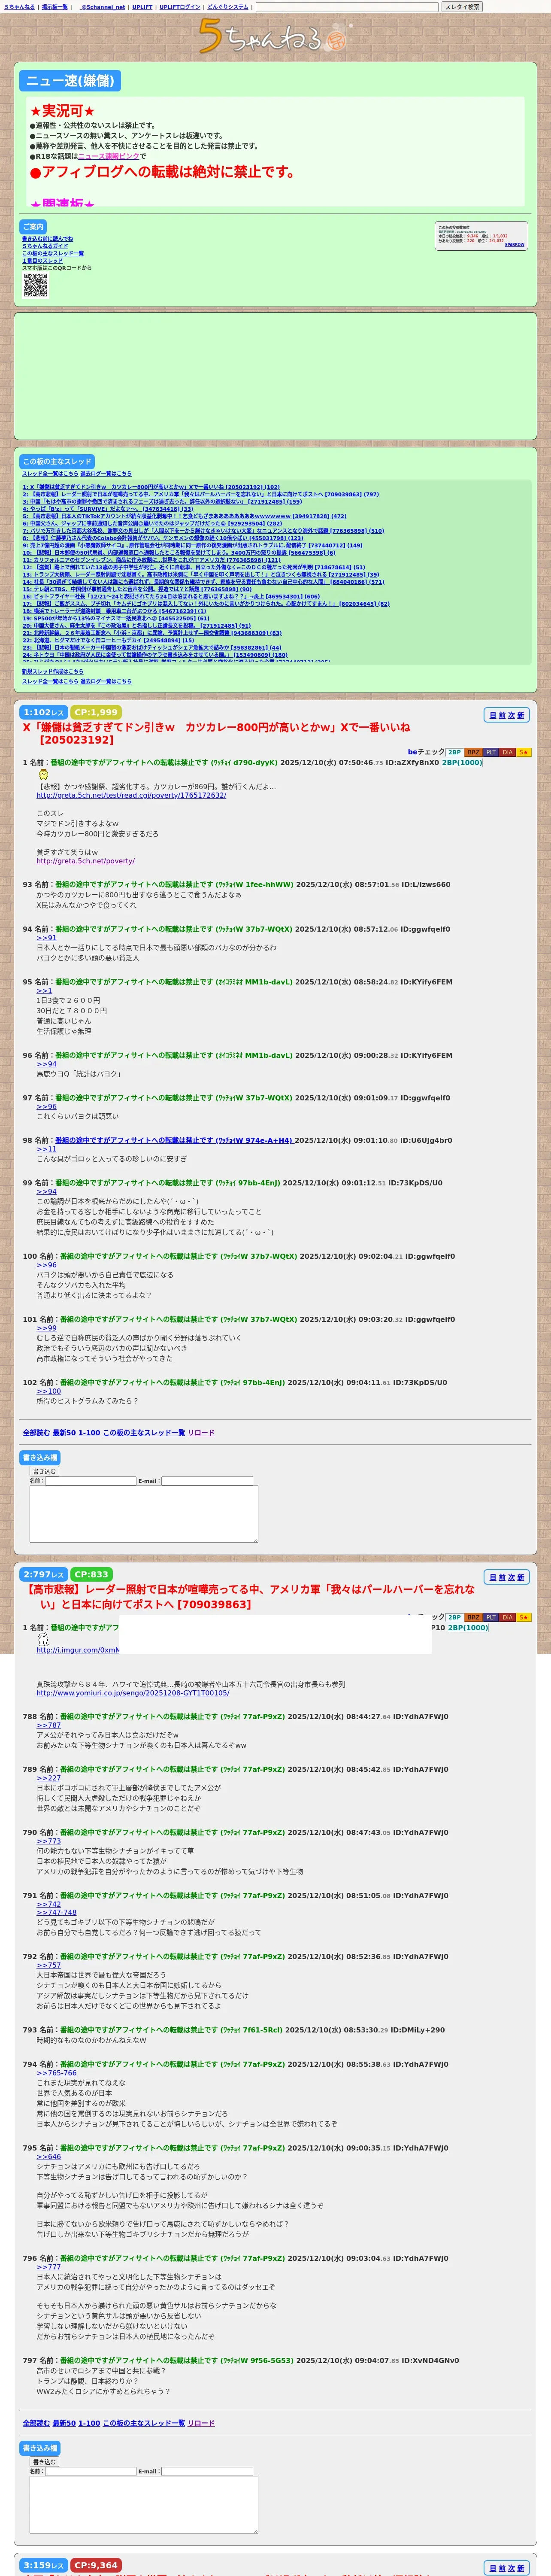The image size is (551, 2576).
Task: Click the BRZ badge in カツカレー thread
Action: pyautogui.click(x=473, y=752)
